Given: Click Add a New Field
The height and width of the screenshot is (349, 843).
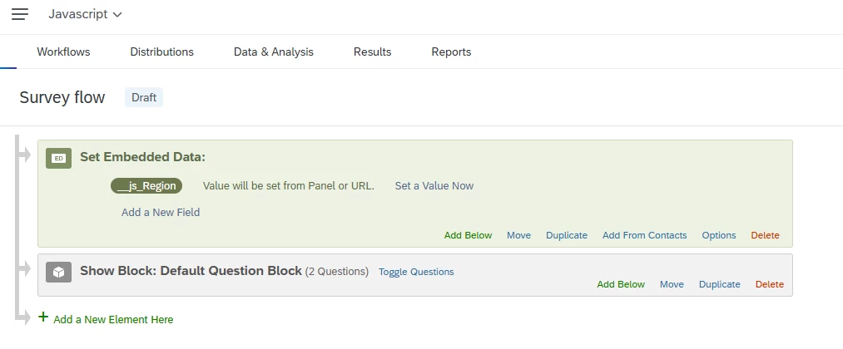Looking at the screenshot, I should click(161, 212).
